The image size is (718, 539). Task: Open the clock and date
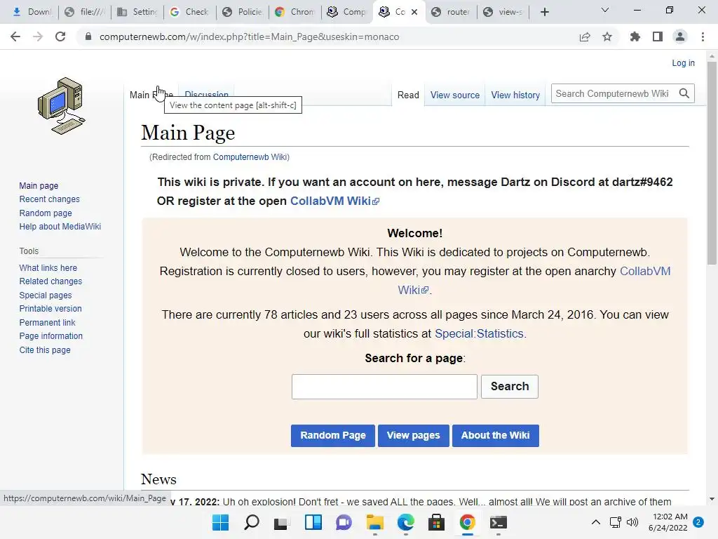click(668, 522)
